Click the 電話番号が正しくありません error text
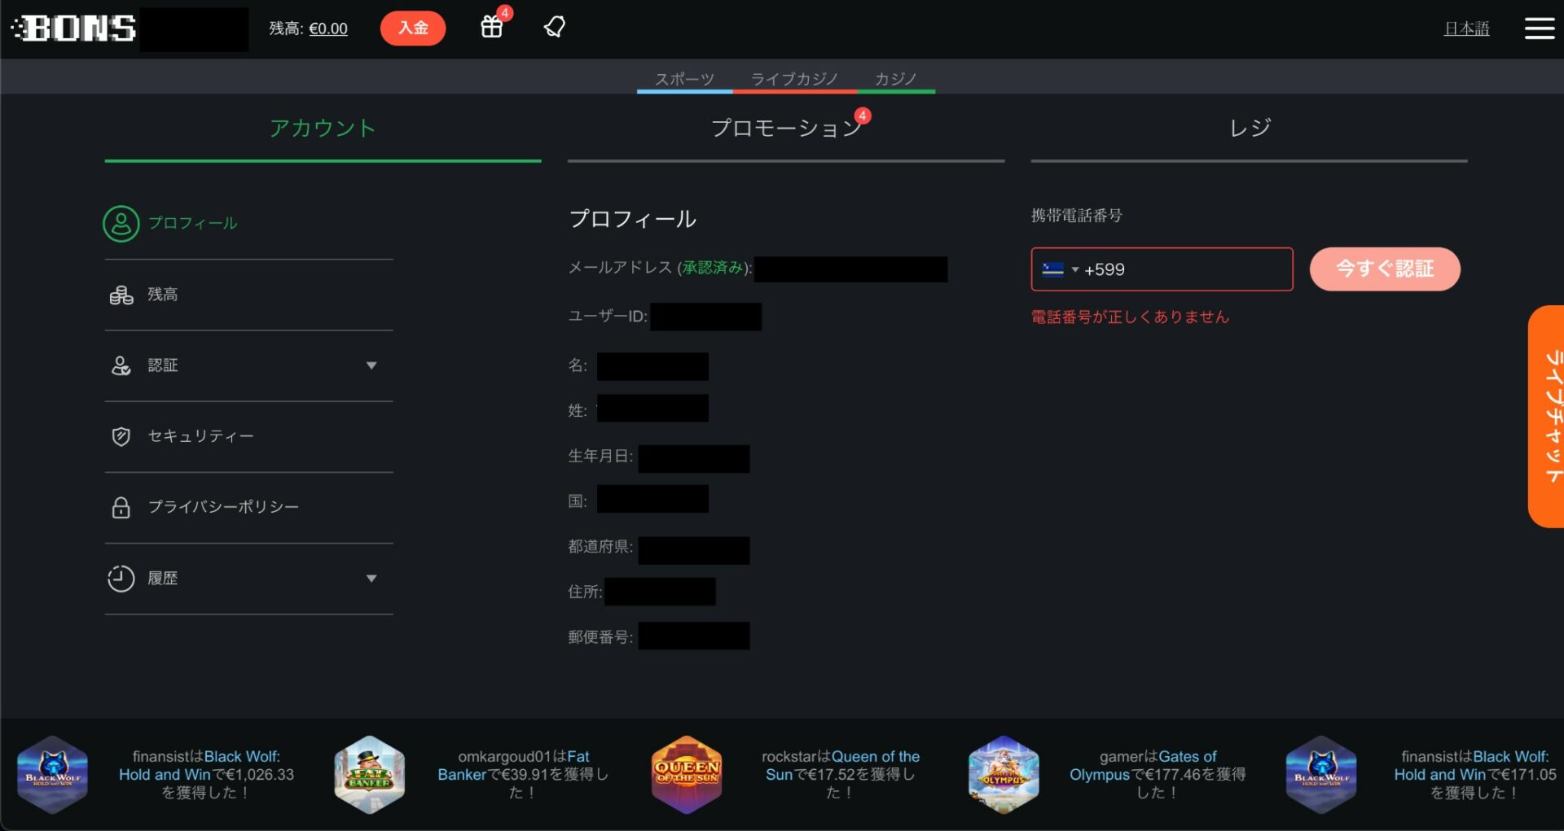Image resolution: width=1564 pixels, height=831 pixels. [1130, 317]
